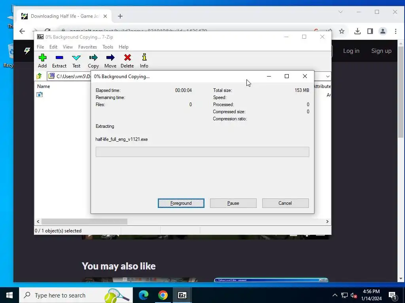Click the Windows taskbar search box
This screenshot has height=303, width=405.
pyautogui.click(x=76, y=295)
